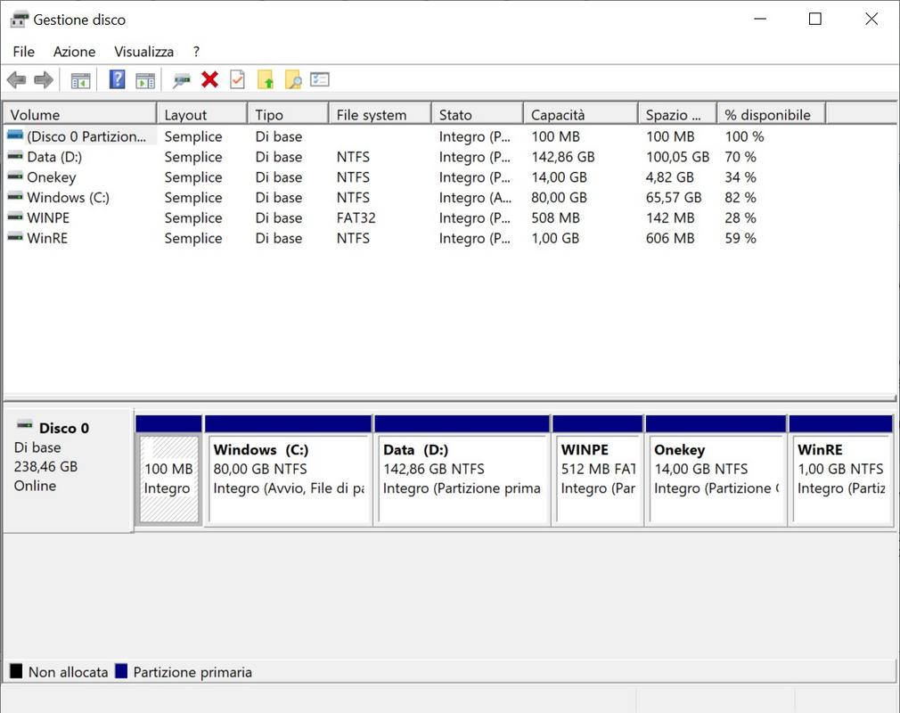Select the Onekey volume name in list

click(x=51, y=176)
